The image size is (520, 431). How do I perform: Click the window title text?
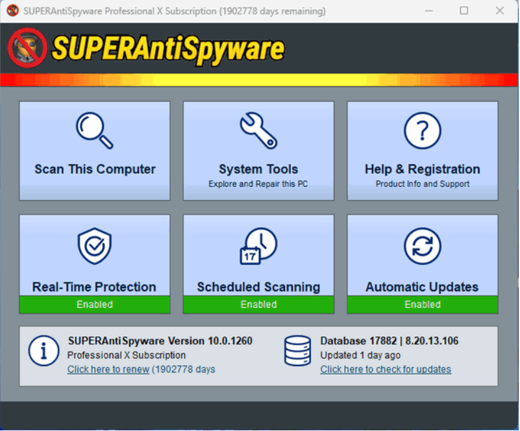[x=175, y=11]
